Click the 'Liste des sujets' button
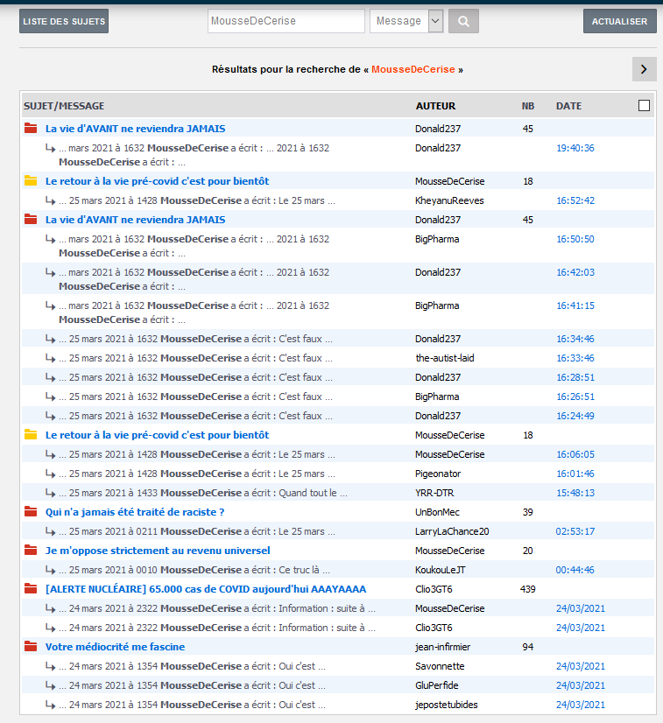663x723 pixels. click(64, 21)
